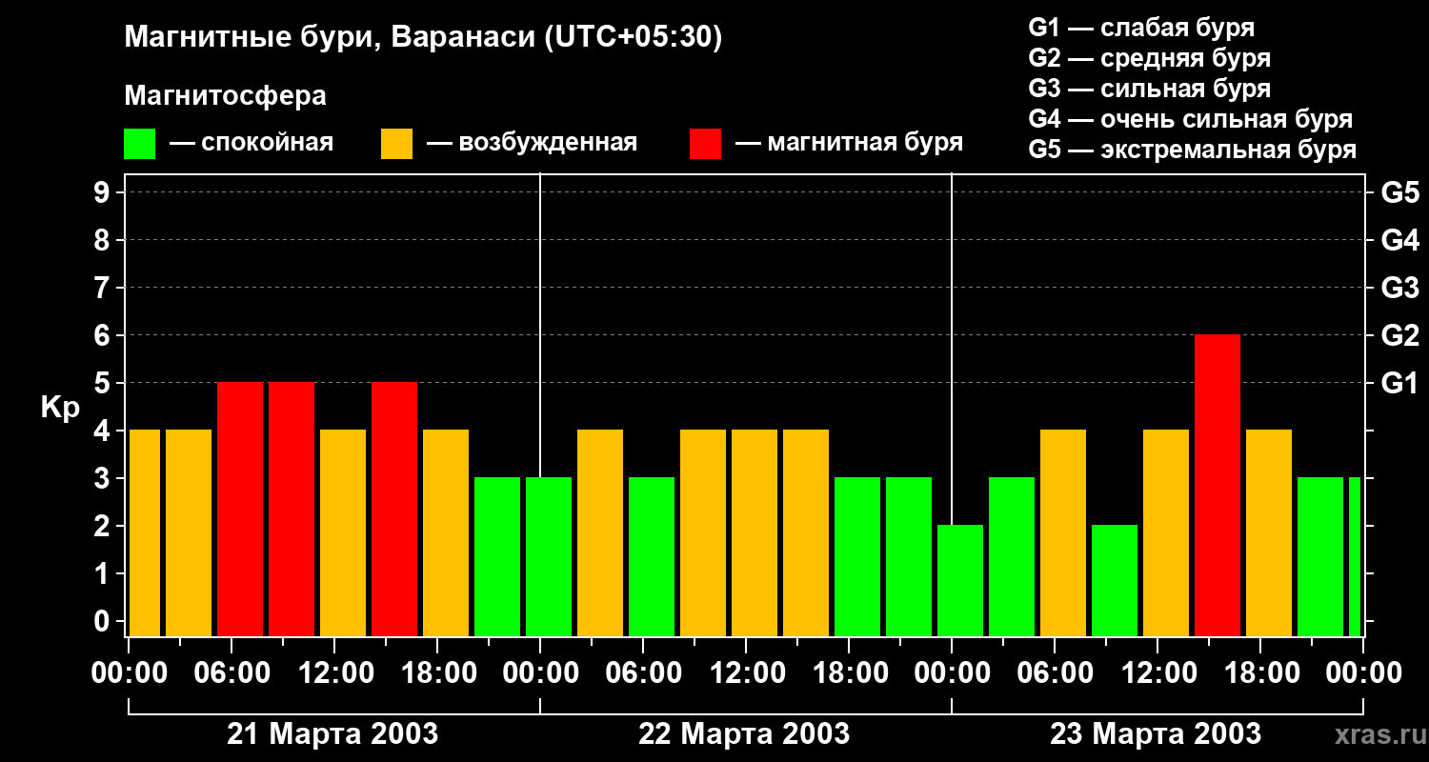Click the 'G1 — слабая буря' description
Screen dimensions: 1429x762
[x=1141, y=28]
